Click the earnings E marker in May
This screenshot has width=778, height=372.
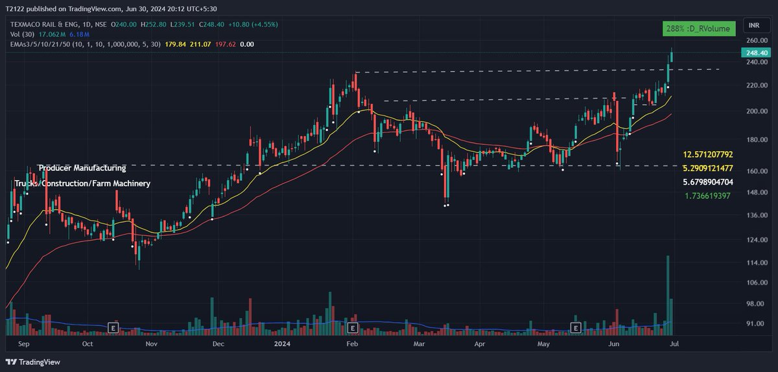click(575, 327)
